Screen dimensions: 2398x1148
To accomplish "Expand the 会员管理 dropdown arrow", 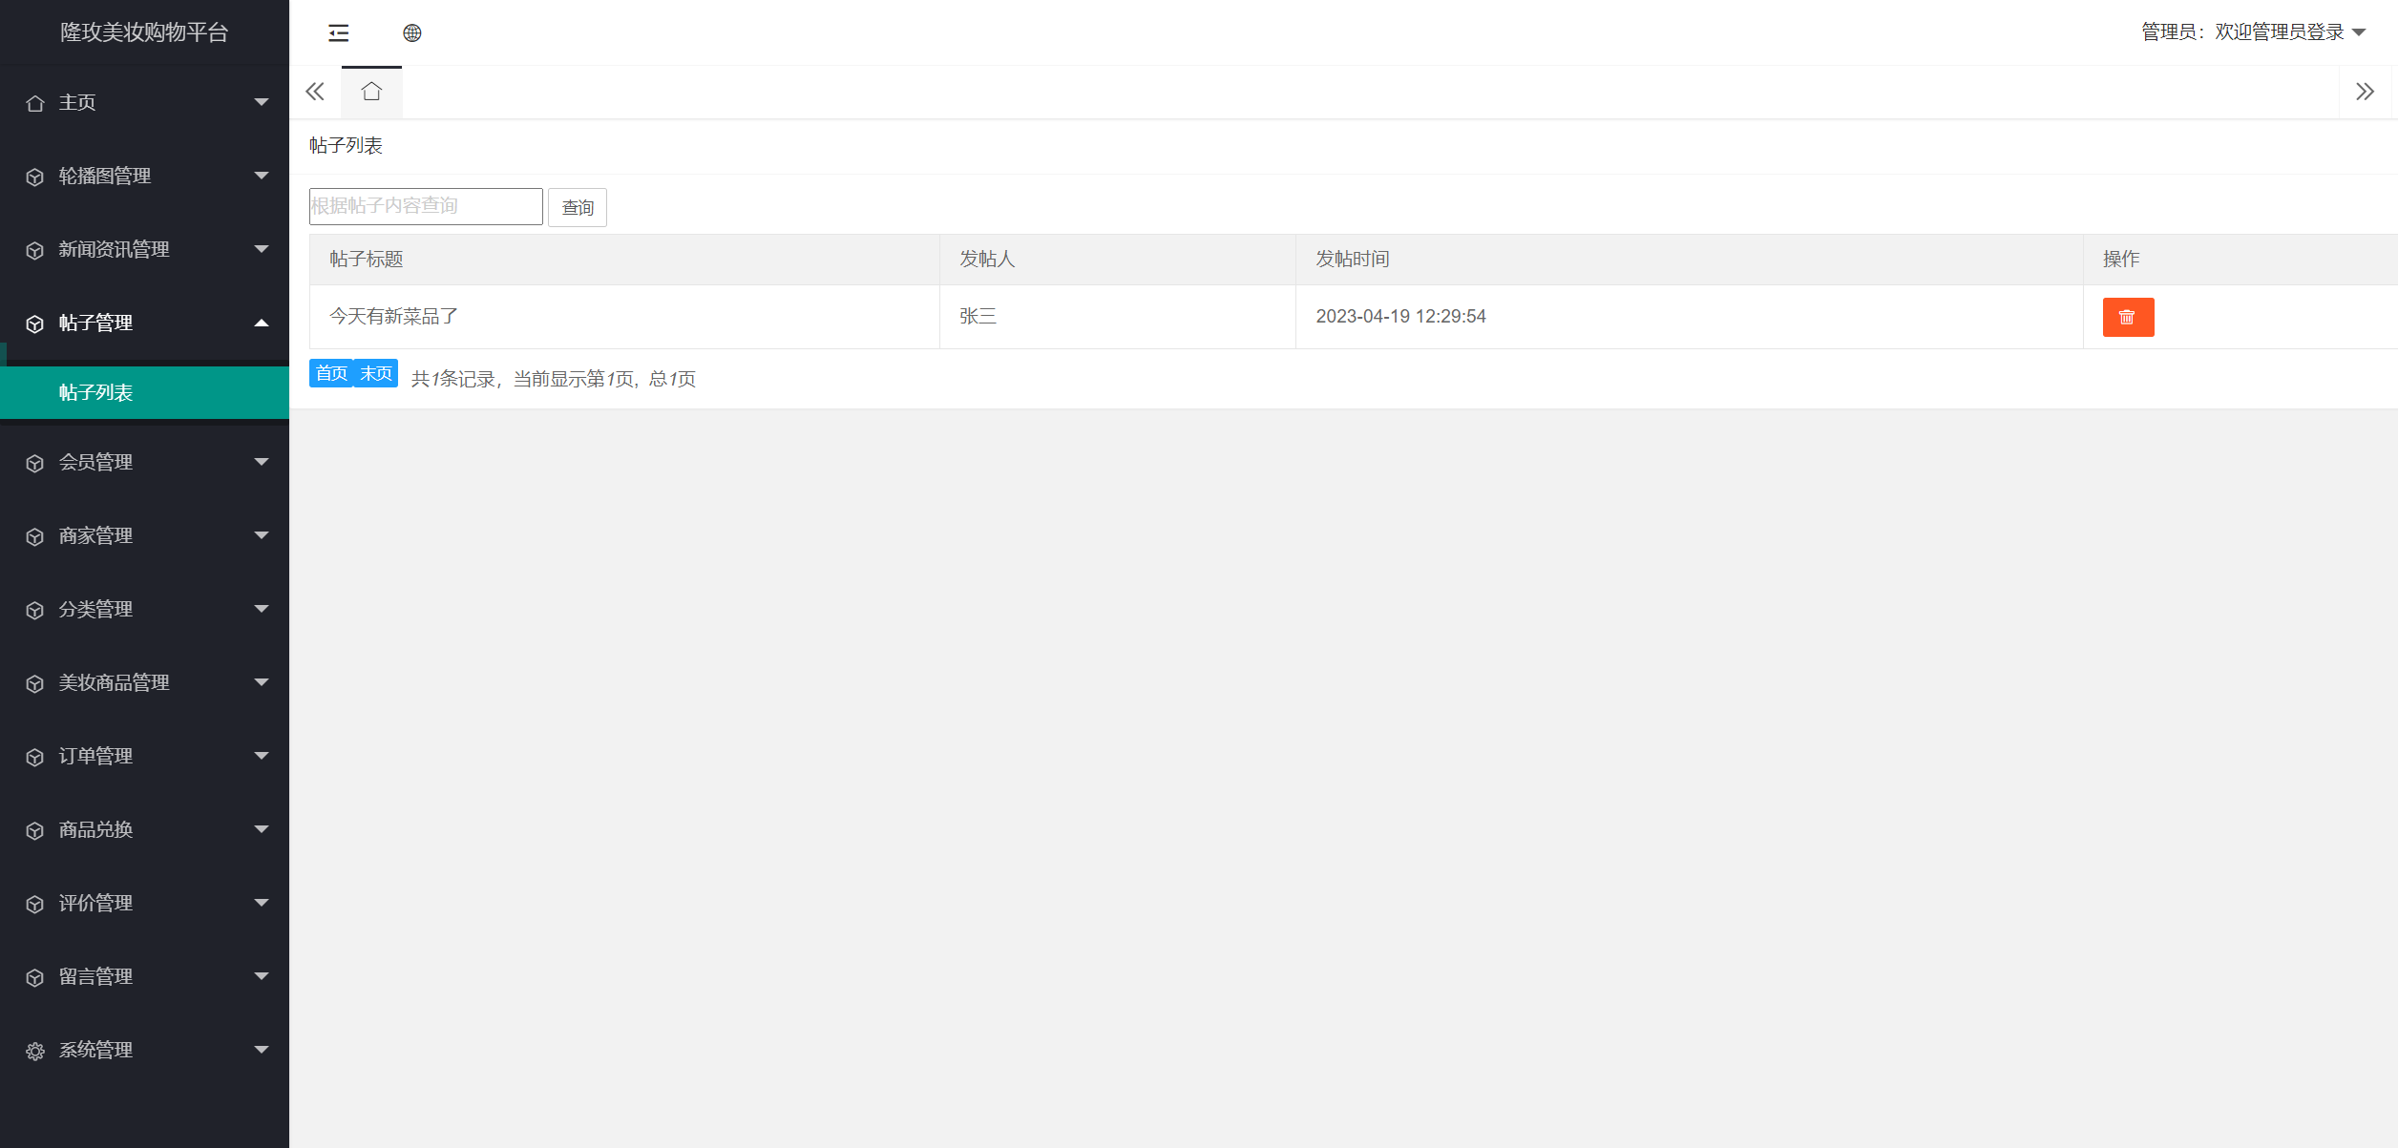I will (261, 462).
